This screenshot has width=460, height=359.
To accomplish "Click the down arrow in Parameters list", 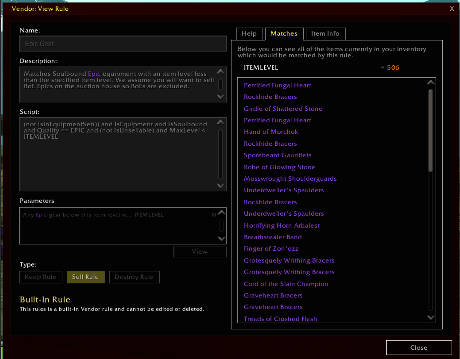I will click(221, 239).
